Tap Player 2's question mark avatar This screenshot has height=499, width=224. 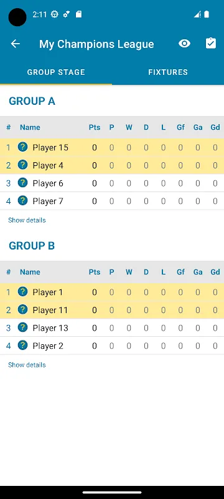pyautogui.click(x=23, y=345)
